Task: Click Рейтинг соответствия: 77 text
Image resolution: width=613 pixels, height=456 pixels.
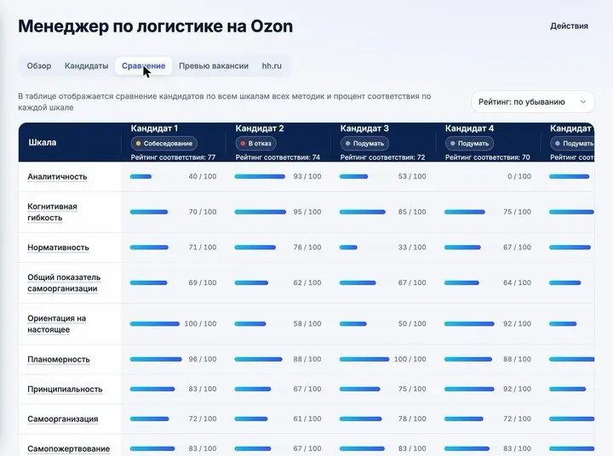Action: click(x=173, y=157)
